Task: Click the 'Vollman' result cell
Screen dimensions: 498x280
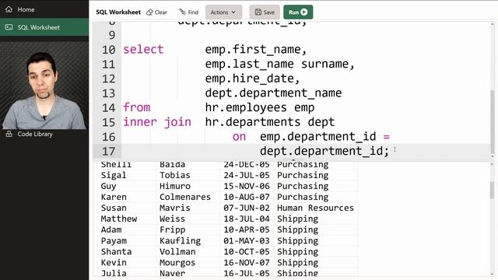Action: (x=177, y=252)
